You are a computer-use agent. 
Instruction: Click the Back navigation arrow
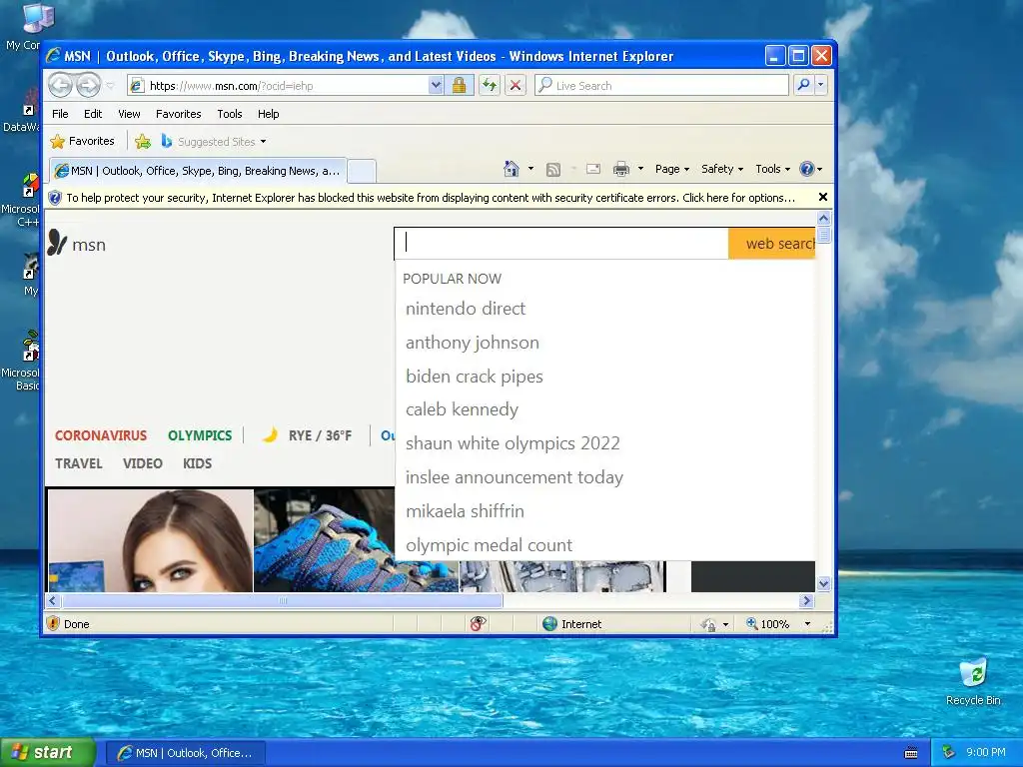[x=61, y=86]
